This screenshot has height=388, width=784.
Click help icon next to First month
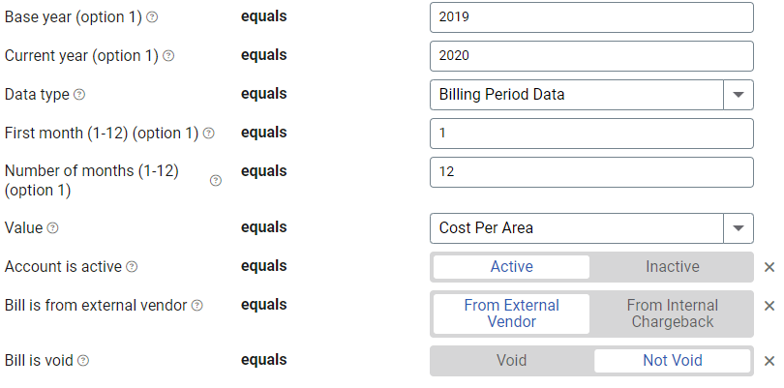(x=209, y=133)
